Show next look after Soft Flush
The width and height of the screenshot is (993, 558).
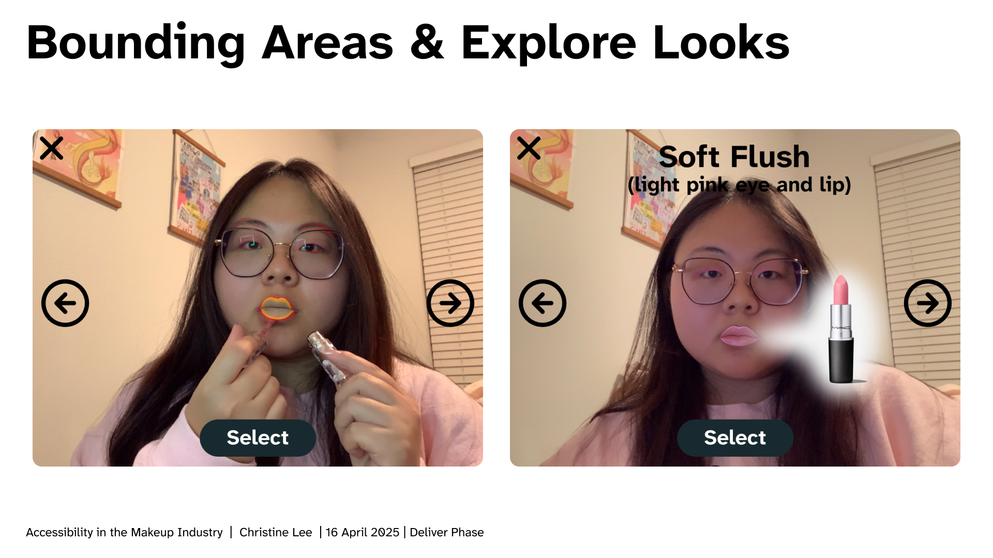click(x=927, y=303)
